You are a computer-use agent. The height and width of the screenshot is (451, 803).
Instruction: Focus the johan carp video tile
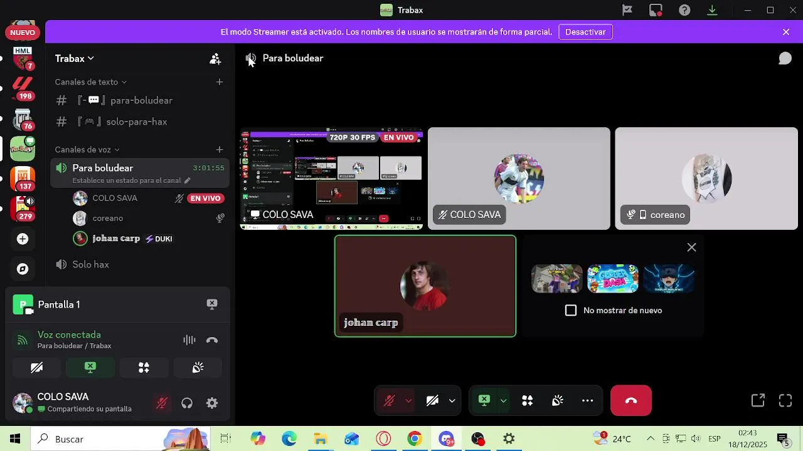[x=425, y=286]
